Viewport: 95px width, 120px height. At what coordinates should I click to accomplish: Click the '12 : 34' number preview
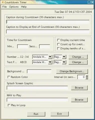(x=24, y=57)
